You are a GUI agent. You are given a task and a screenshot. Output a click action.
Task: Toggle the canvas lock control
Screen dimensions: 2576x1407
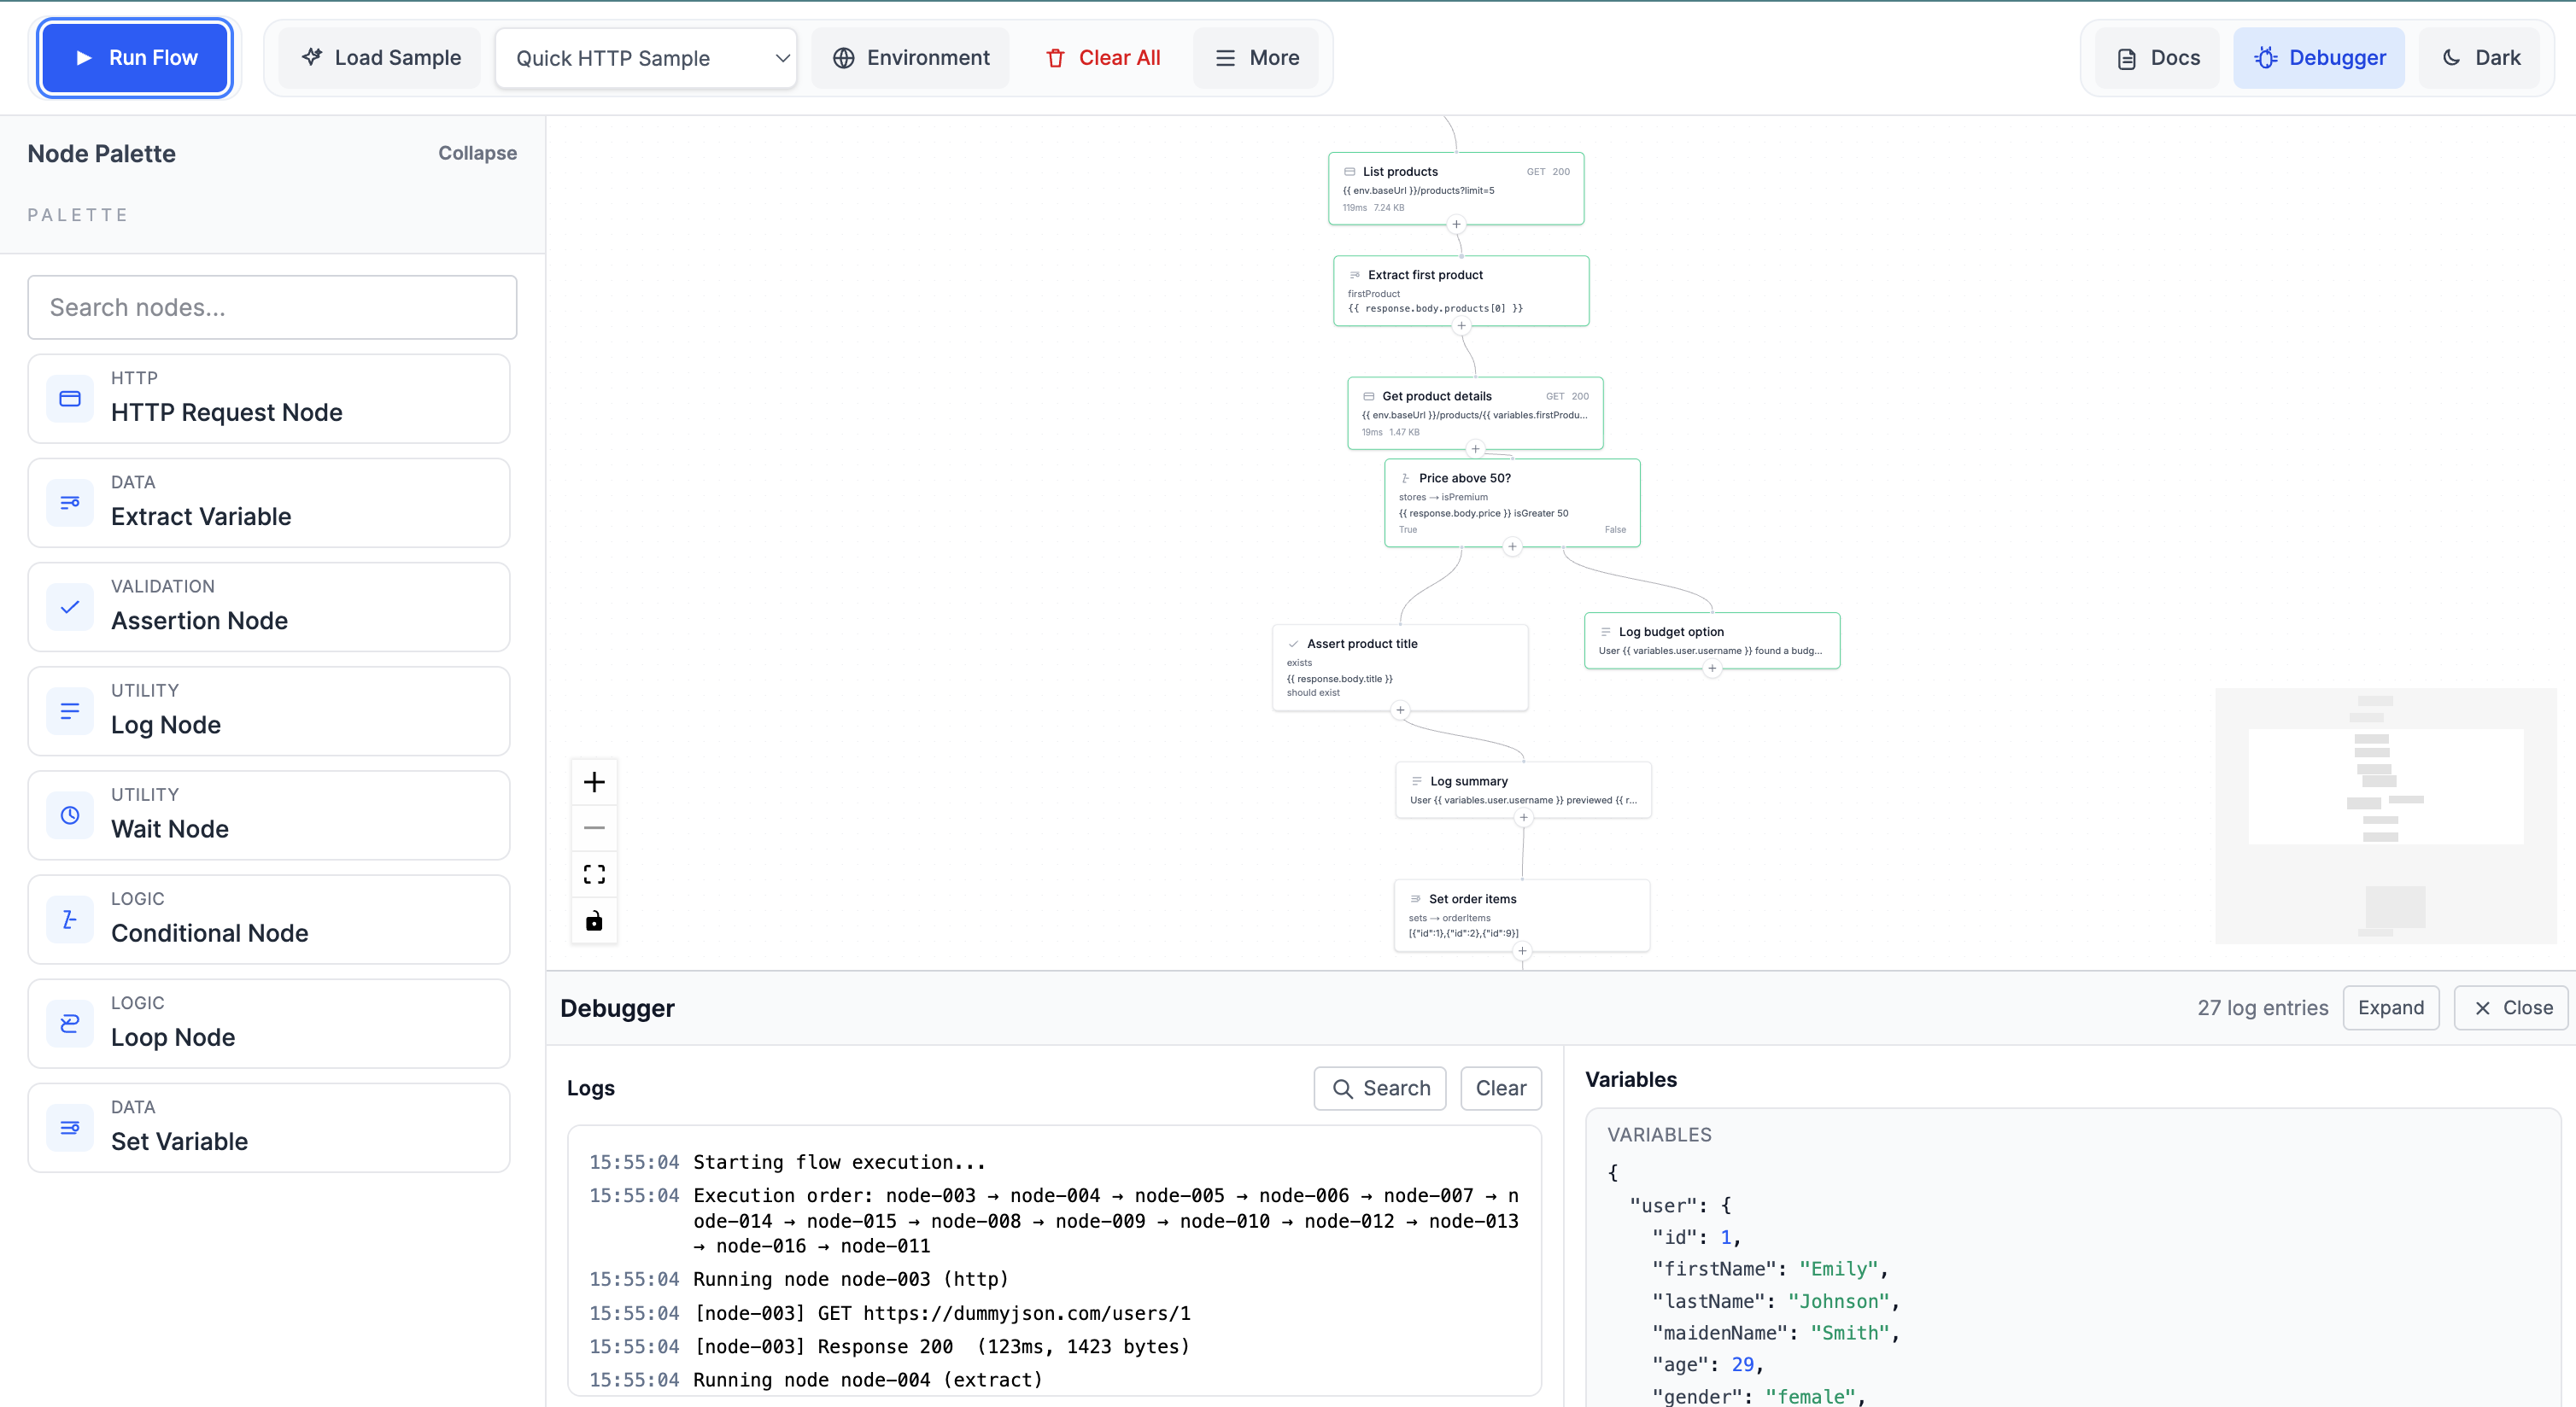pyautogui.click(x=594, y=921)
